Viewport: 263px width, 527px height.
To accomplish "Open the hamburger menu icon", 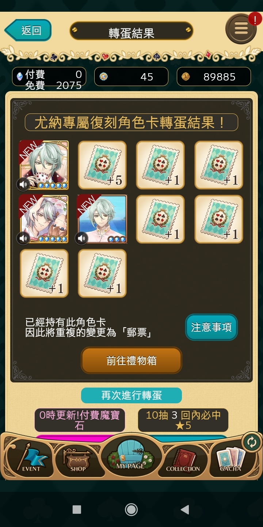I will click(x=241, y=29).
